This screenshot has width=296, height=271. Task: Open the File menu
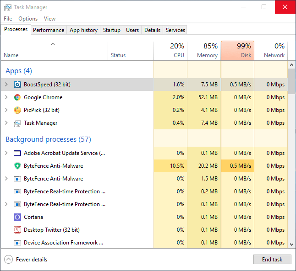(x=8, y=19)
